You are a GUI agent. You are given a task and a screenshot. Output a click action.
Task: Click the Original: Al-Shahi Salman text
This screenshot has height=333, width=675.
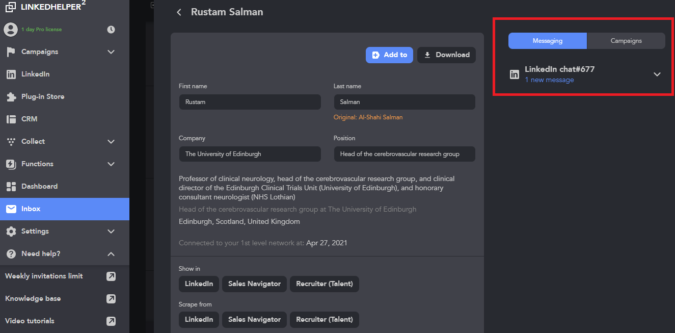tap(368, 117)
